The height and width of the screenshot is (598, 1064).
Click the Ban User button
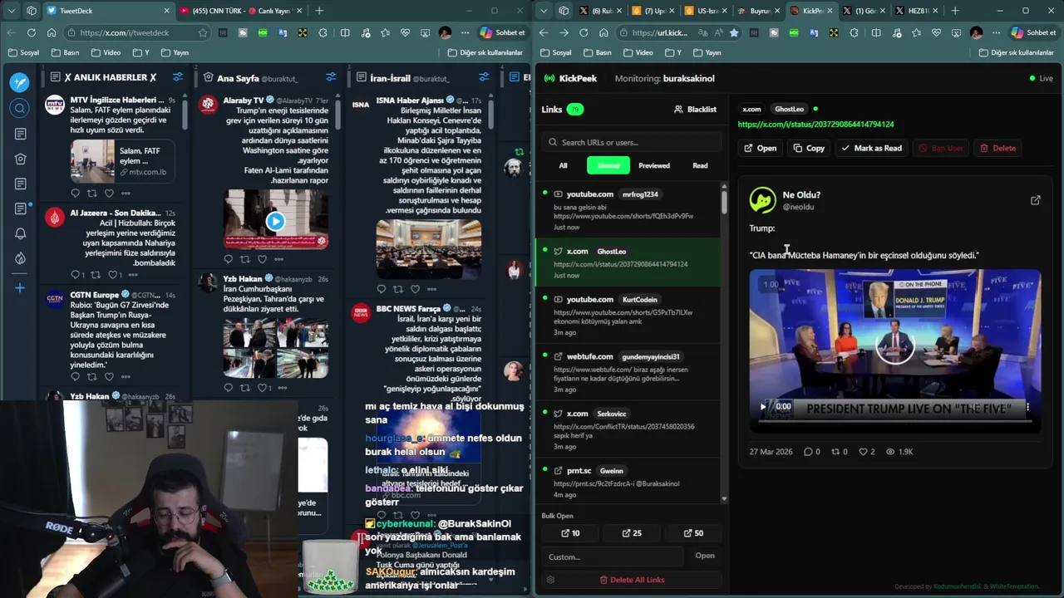(940, 148)
